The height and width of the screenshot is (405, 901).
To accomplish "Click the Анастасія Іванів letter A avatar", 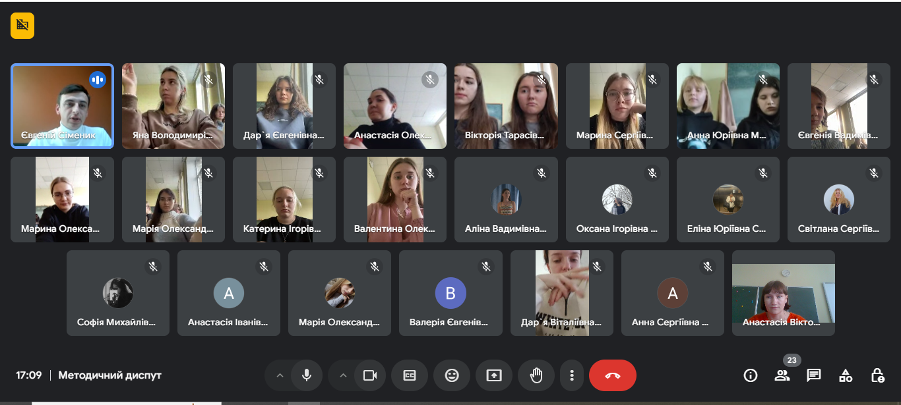I will coord(229,293).
